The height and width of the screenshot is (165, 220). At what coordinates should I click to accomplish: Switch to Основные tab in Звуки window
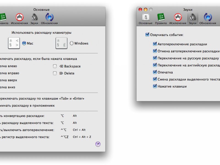click(x=145, y=19)
